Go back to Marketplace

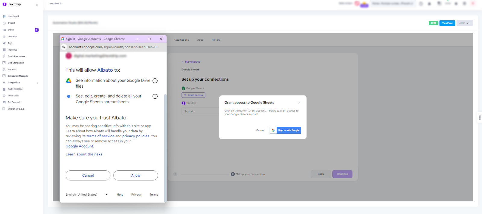click(191, 62)
